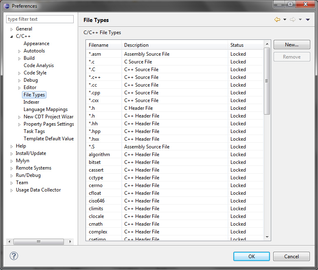Click the New... button
The image size is (318, 270).
[292, 45]
